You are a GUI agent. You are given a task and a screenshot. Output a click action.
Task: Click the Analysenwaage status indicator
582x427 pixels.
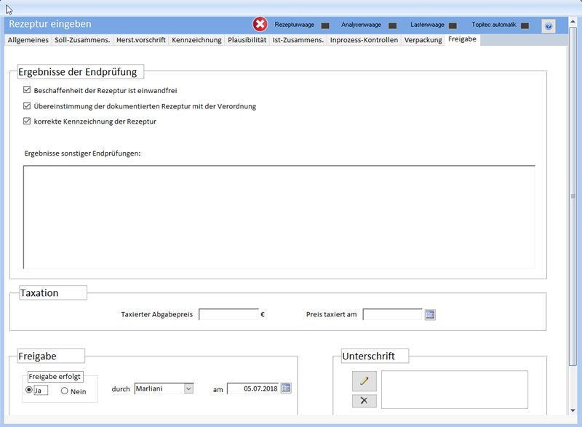tap(392, 25)
